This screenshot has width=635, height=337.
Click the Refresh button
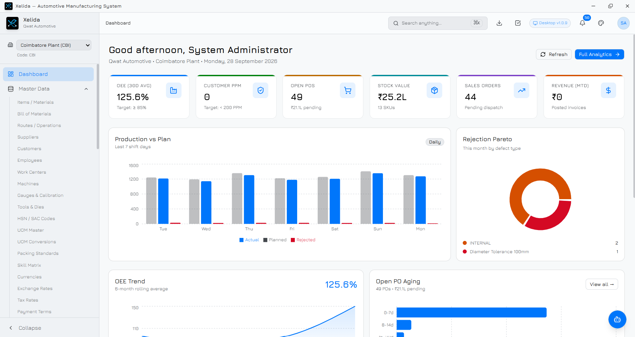[554, 54]
